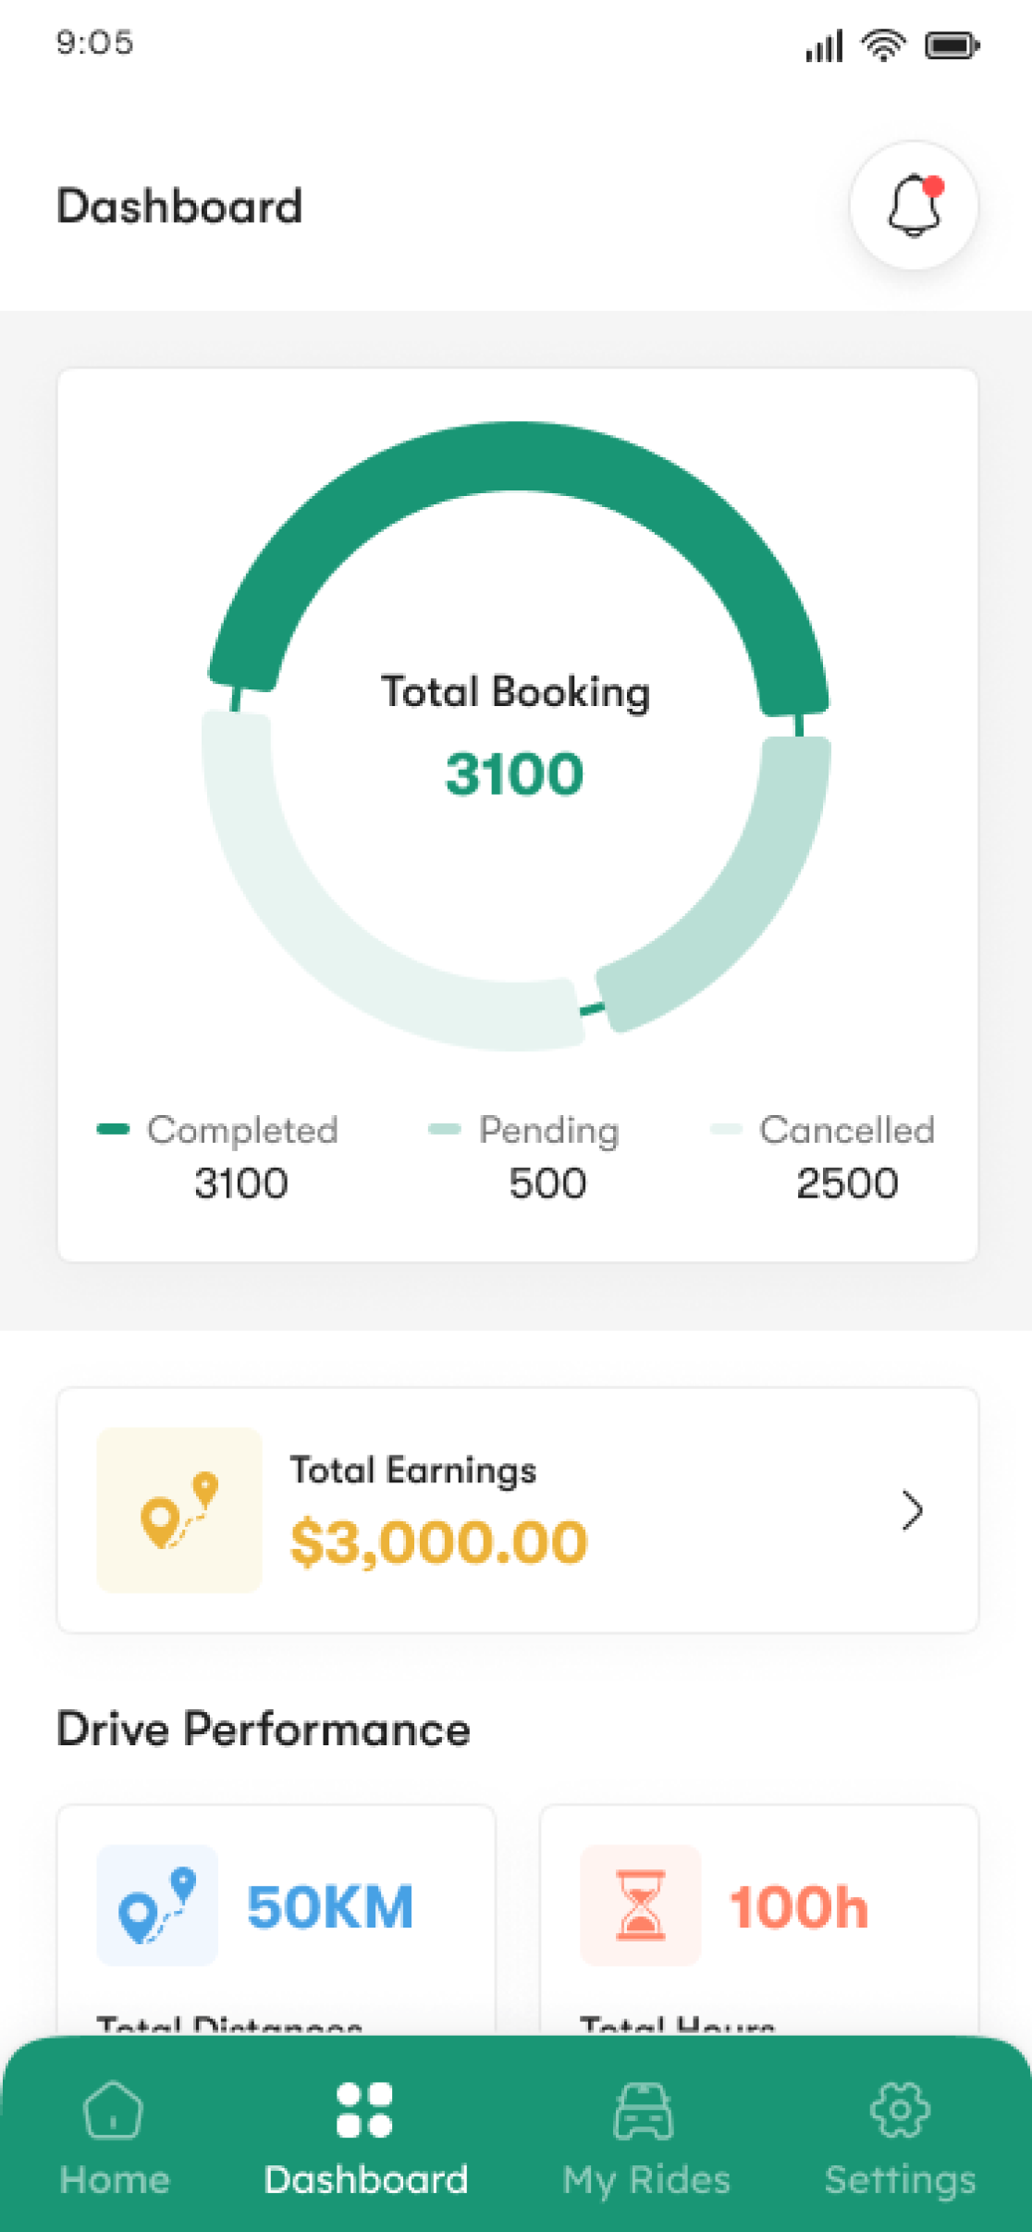This screenshot has width=1032, height=2232.
Task: Check the Wi-Fi status bar icon
Action: pos(883,44)
